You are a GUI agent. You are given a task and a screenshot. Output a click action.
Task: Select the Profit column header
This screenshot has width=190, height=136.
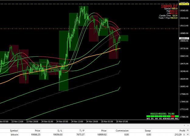pos(182,131)
